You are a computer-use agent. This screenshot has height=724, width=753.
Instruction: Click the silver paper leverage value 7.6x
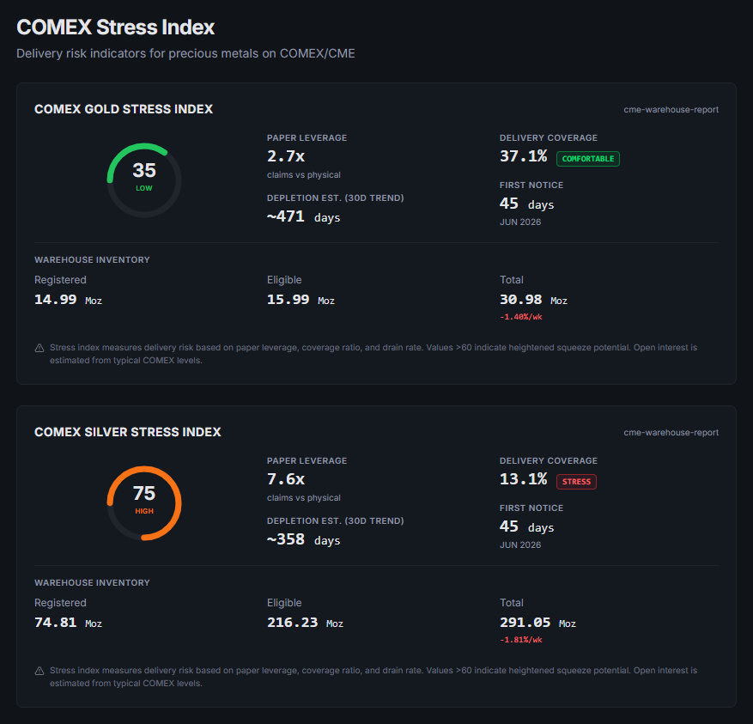(x=286, y=479)
